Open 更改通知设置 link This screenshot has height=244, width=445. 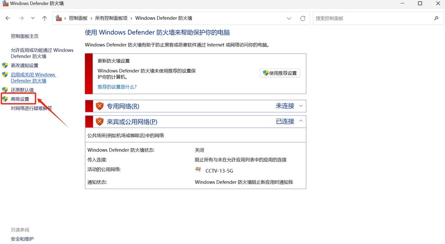pos(24,65)
